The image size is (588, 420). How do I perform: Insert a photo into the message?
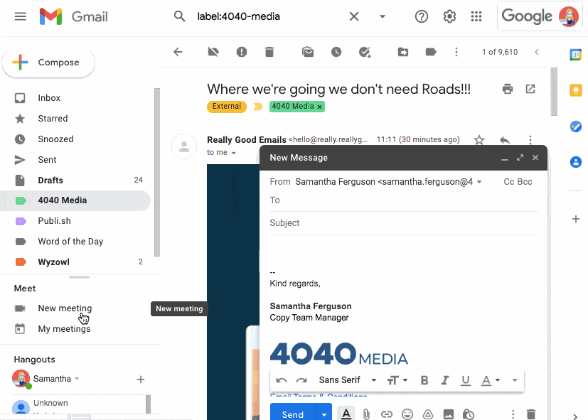pos(448,414)
